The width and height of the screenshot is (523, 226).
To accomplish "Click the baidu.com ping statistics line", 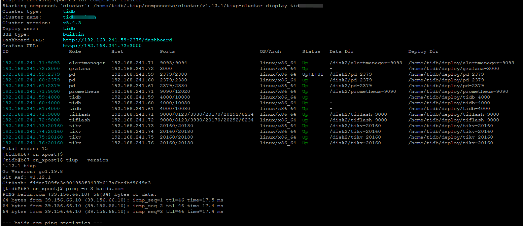I will click(52, 223).
